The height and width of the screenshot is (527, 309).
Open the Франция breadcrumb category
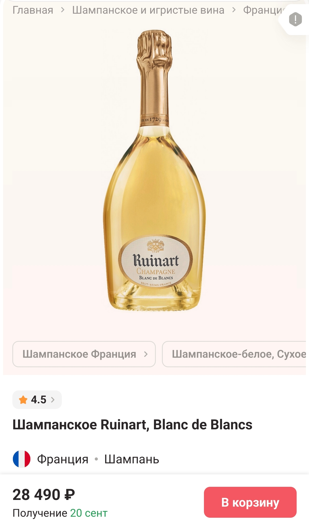263,10
